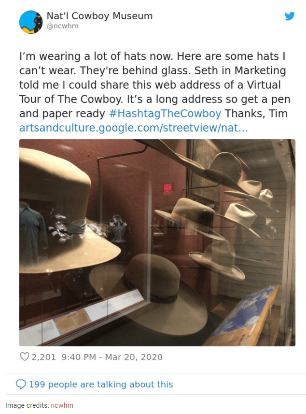
Task: Click the tweet body text
Action: pos(155,85)
